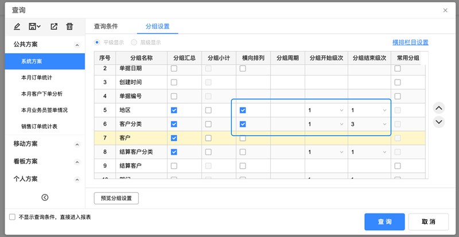
Task: Collapse the left sidebar panel
Action: pos(45,197)
